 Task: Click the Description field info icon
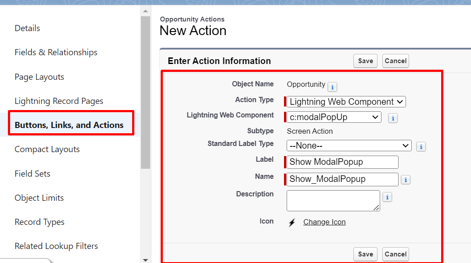pyautogui.click(x=387, y=197)
